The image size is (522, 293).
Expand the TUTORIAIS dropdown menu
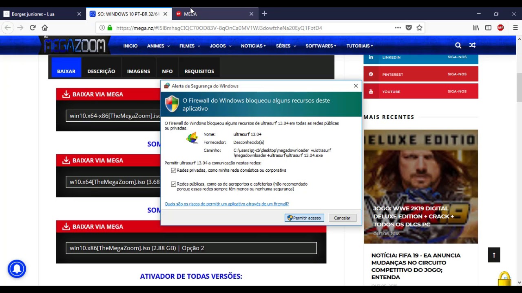coord(360,46)
